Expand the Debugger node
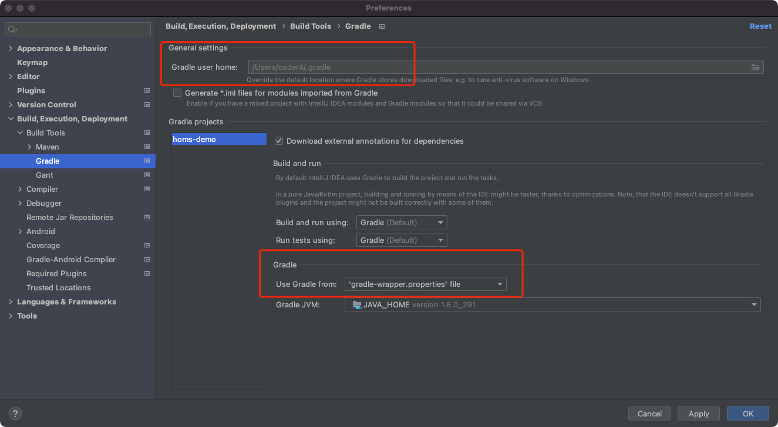 (20, 203)
